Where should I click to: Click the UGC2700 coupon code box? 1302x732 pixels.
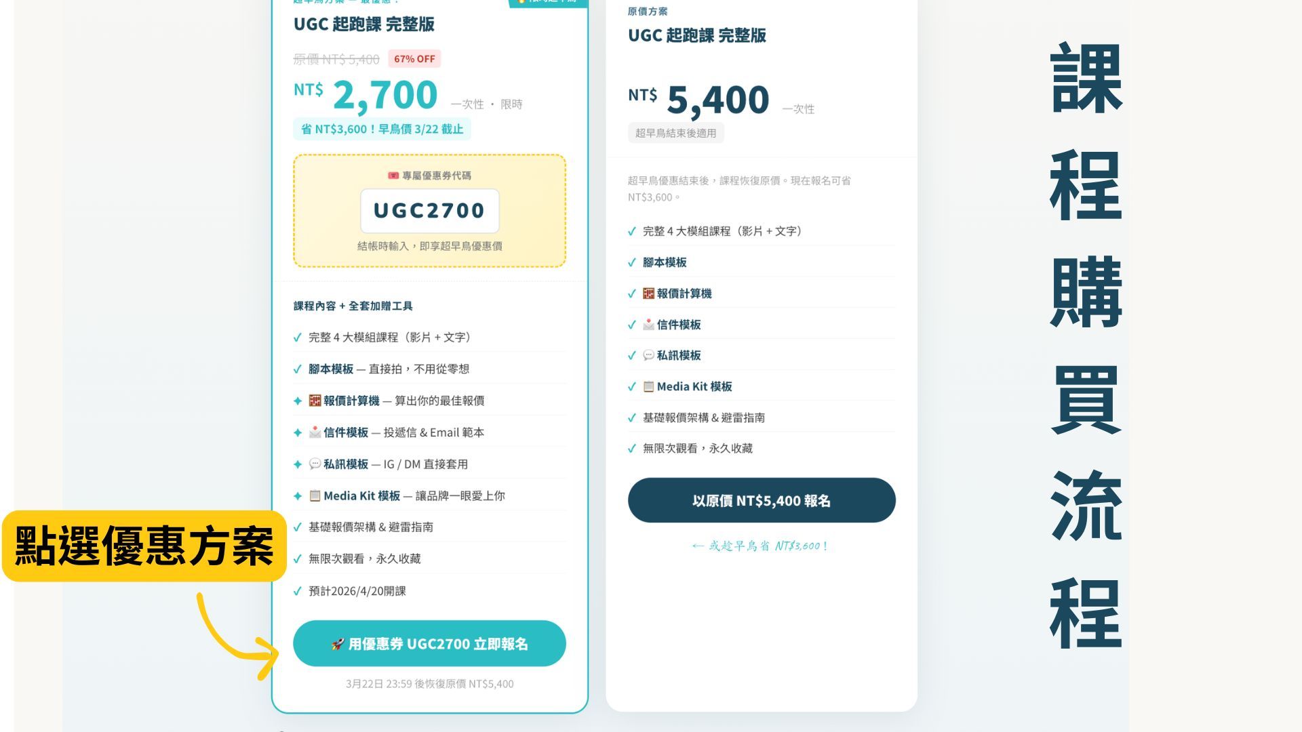click(430, 211)
